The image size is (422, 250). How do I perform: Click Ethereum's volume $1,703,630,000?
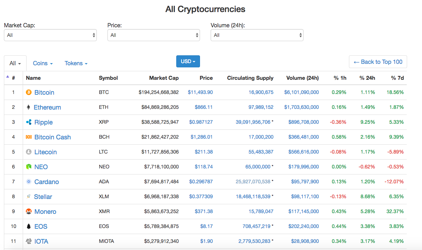[301, 107]
